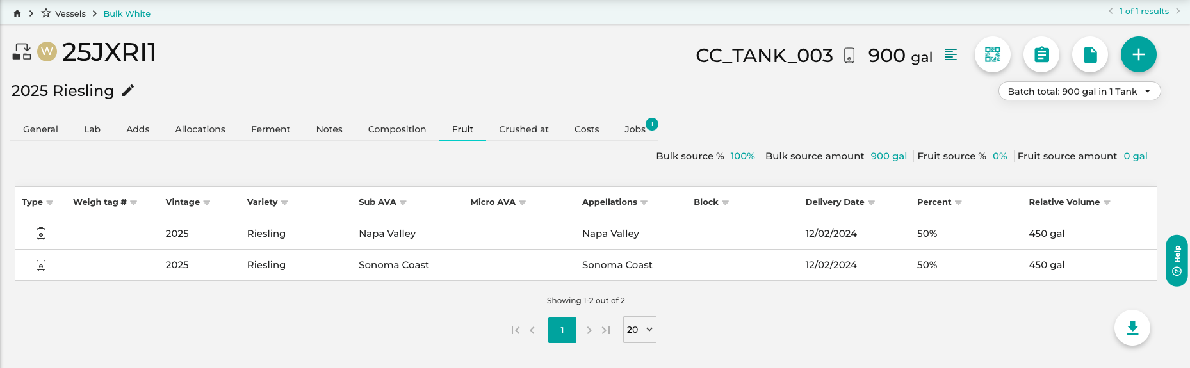Go to first page pagination icon
This screenshot has width=1190, height=368.
pyautogui.click(x=516, y=330)
